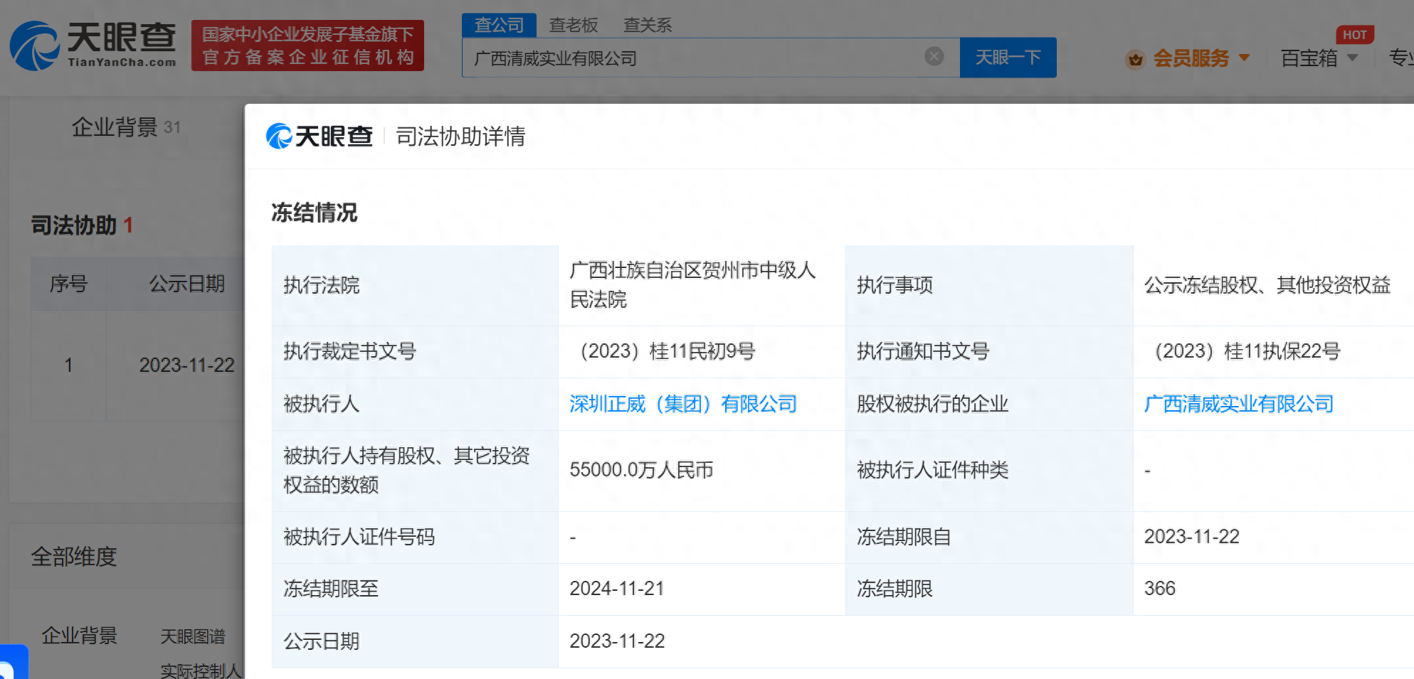Click the 公示日期 label cell in the dialog table
Viewport: 1414px width, 679px height.
pos(415,641)
